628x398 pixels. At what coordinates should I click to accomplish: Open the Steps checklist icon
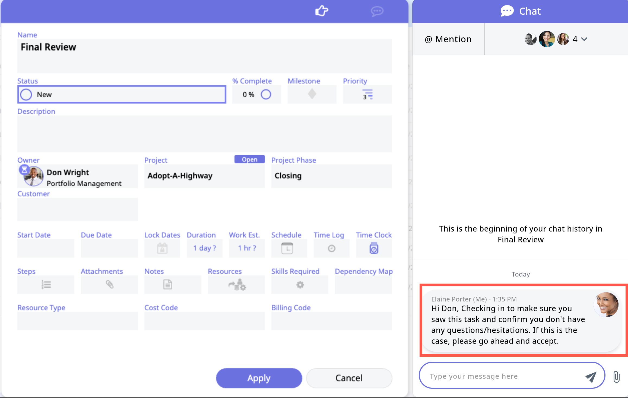coord(46,285)
